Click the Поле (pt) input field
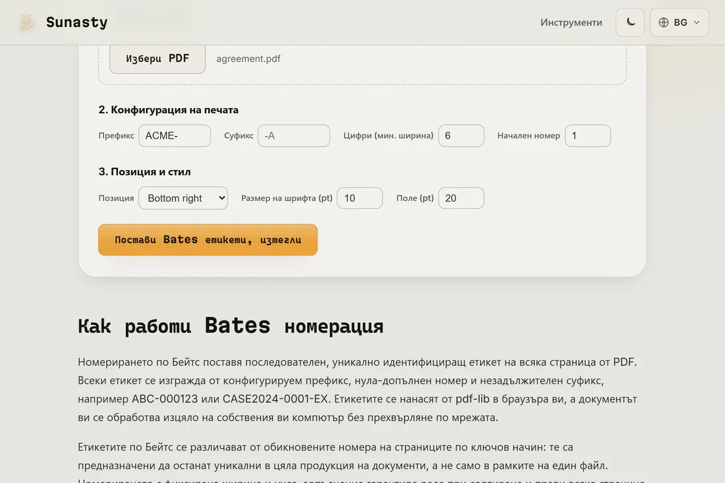This screenshot has height=483, width=725. pyautogui.click(x=461, y=198)
